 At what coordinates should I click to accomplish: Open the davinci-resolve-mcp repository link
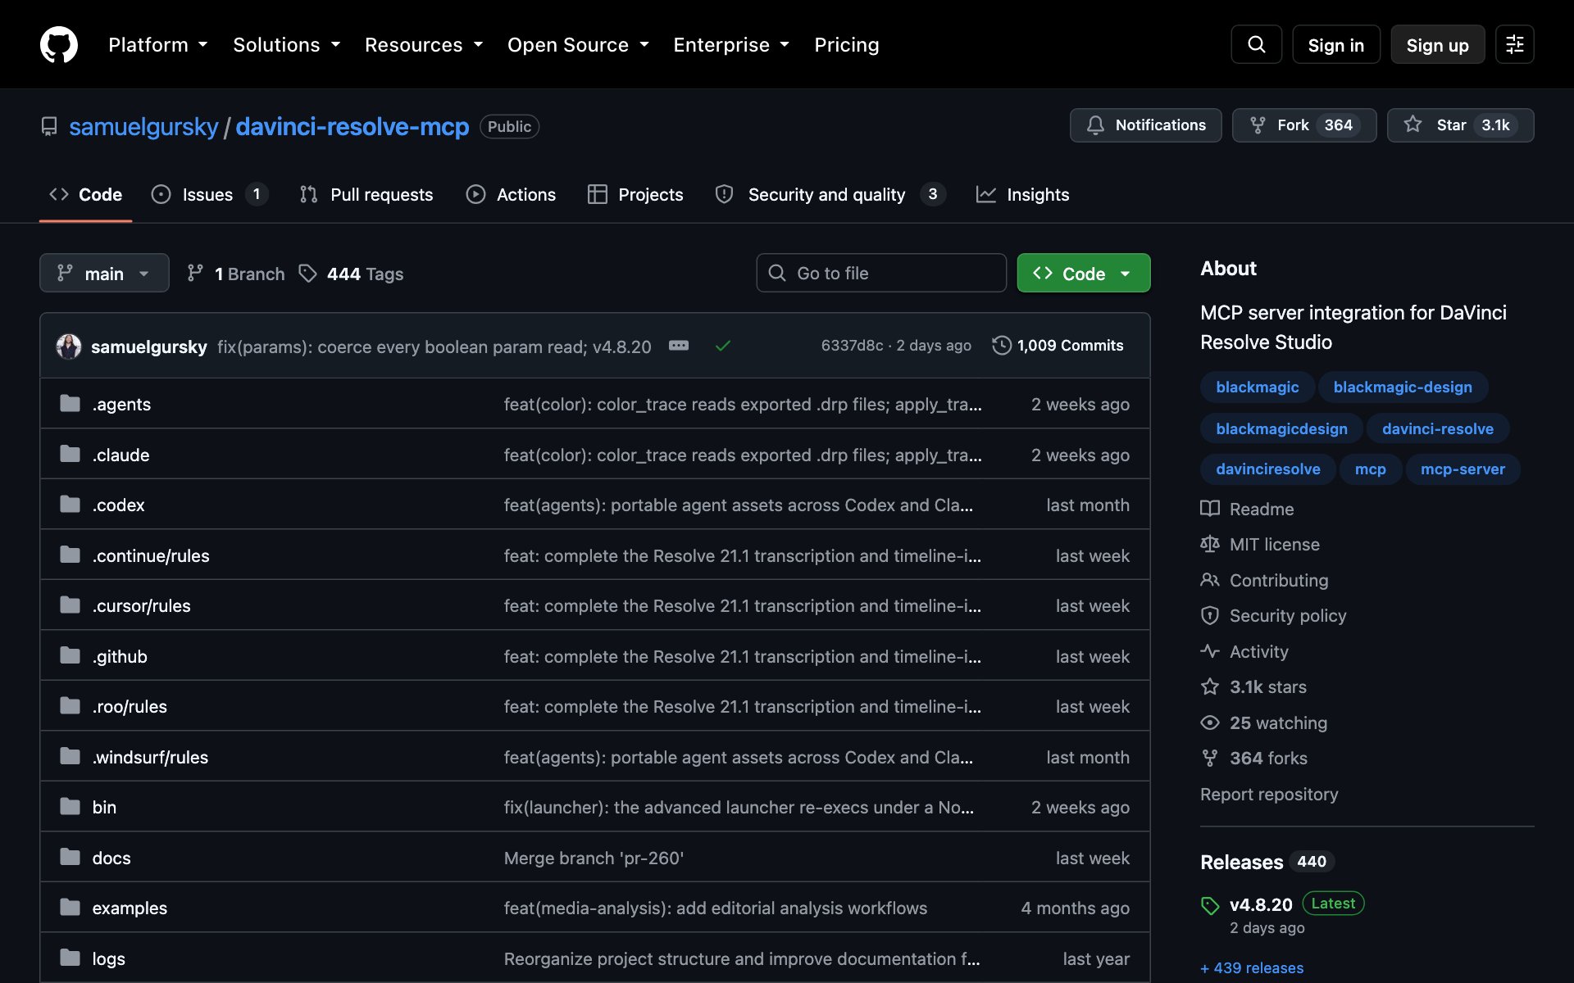(353, 126)
